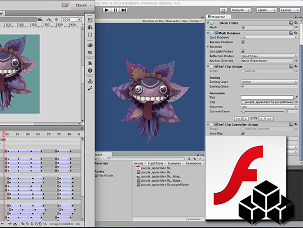The height and width of the screenshot is (228, 303).
Task: Go to next frame with > button
Action: click(261, 118)
